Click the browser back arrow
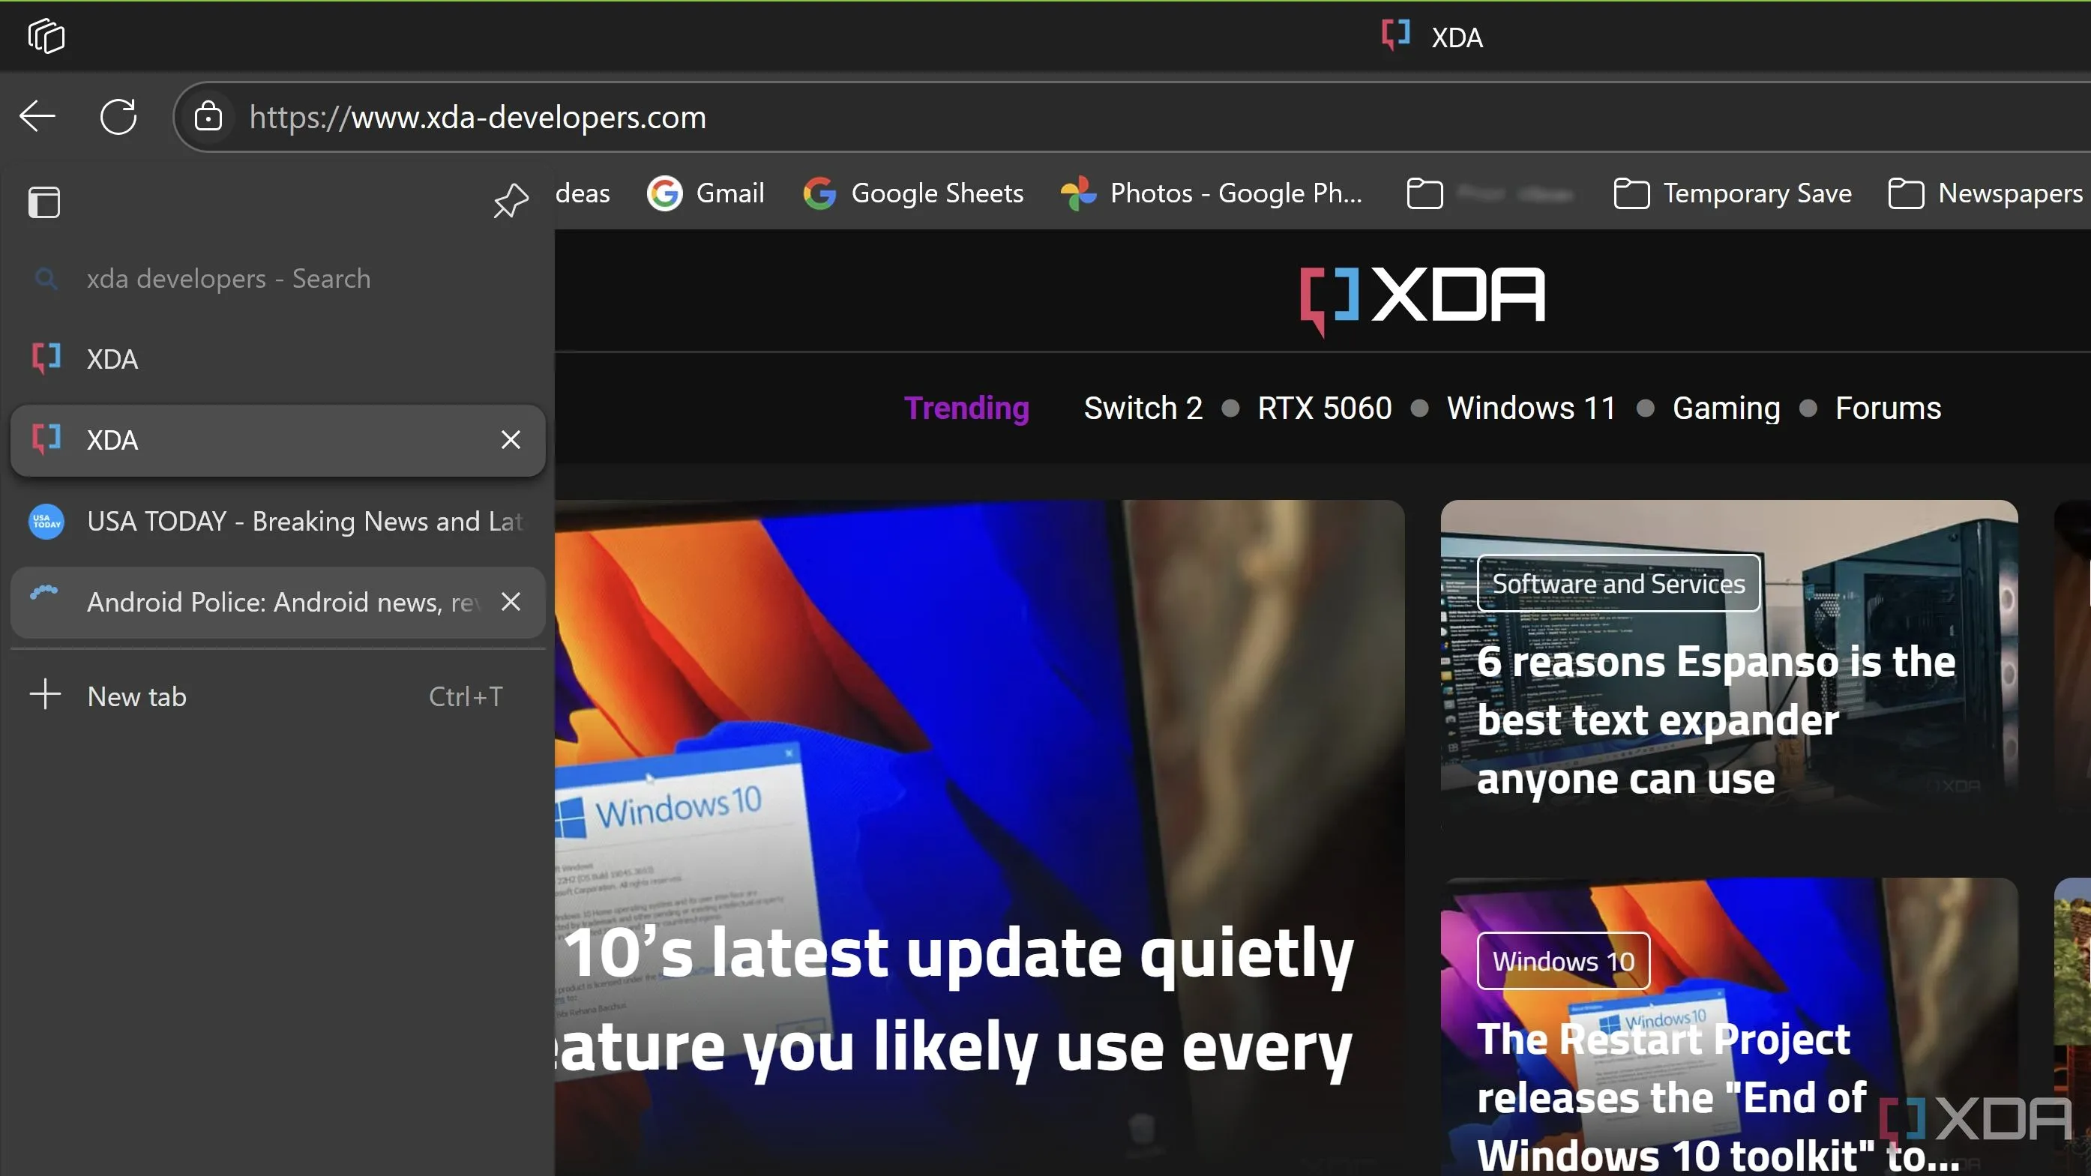The image size is (2091, 1176). 37,117
